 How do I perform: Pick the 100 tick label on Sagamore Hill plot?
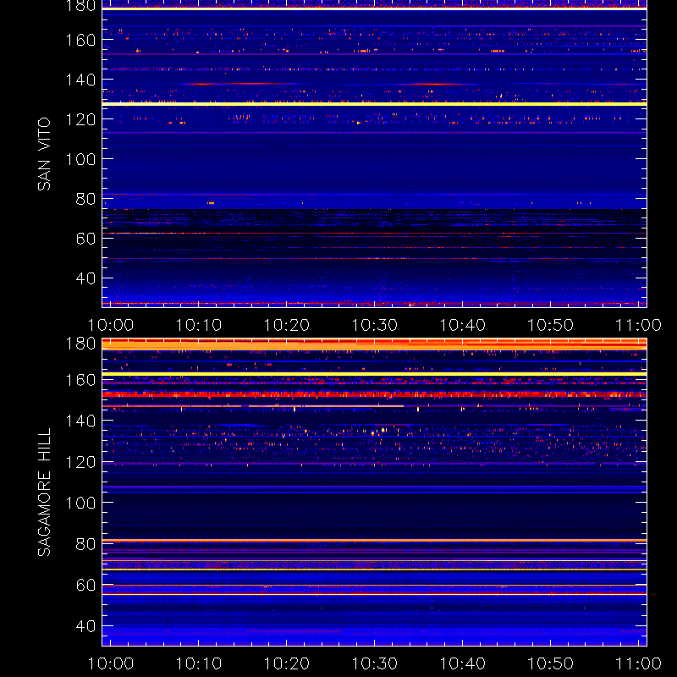(x=80, y=503)
